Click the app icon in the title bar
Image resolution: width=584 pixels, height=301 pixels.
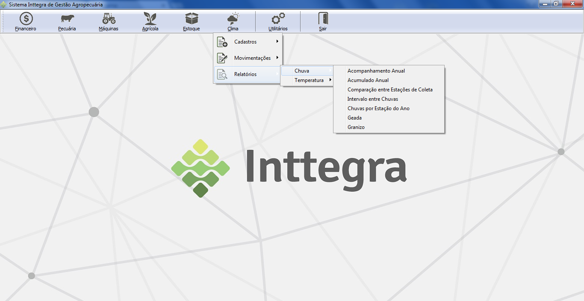point(4,4)
